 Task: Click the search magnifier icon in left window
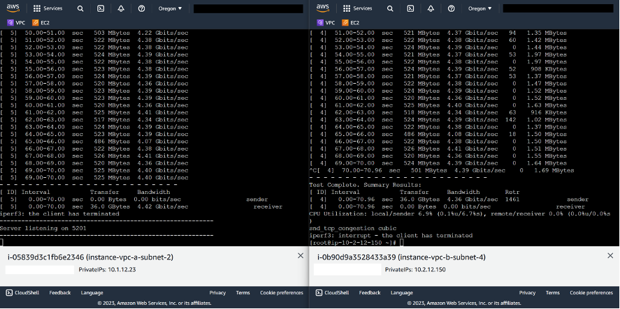[80, 8]
